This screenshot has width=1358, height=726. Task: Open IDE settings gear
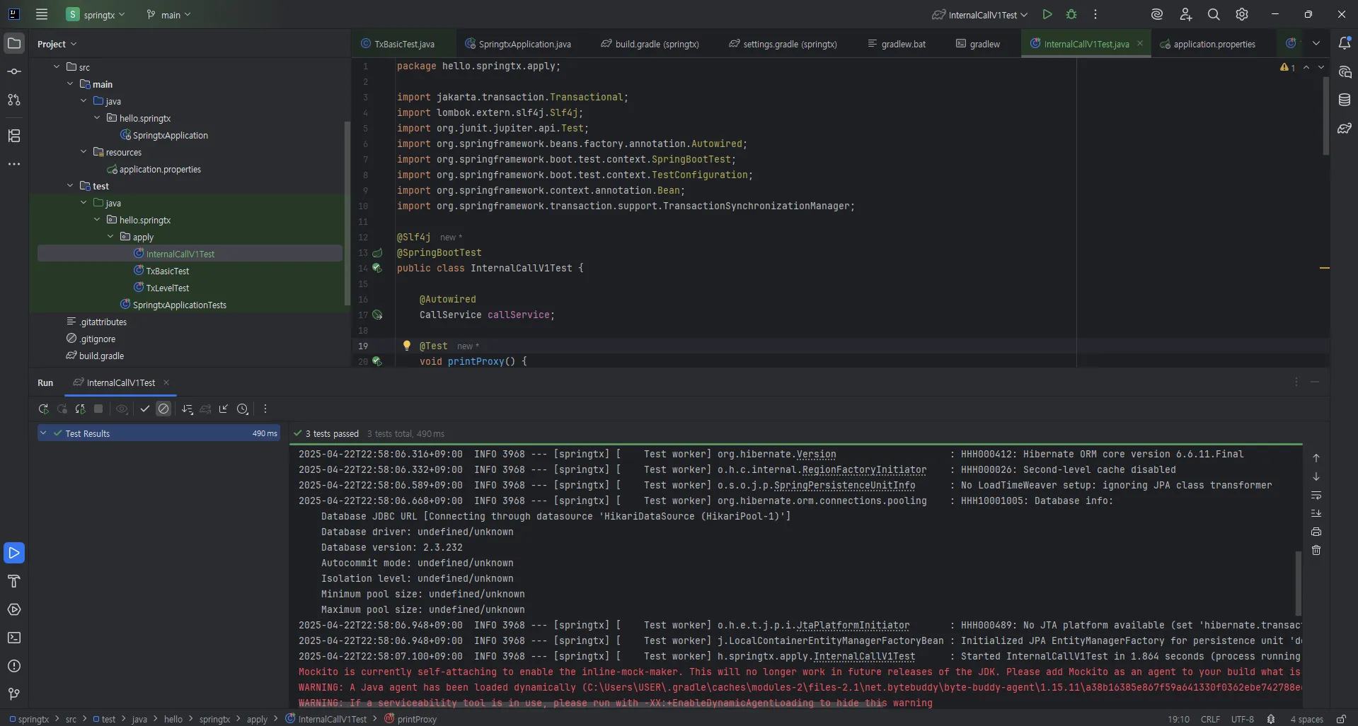(x=1242, y=14)
